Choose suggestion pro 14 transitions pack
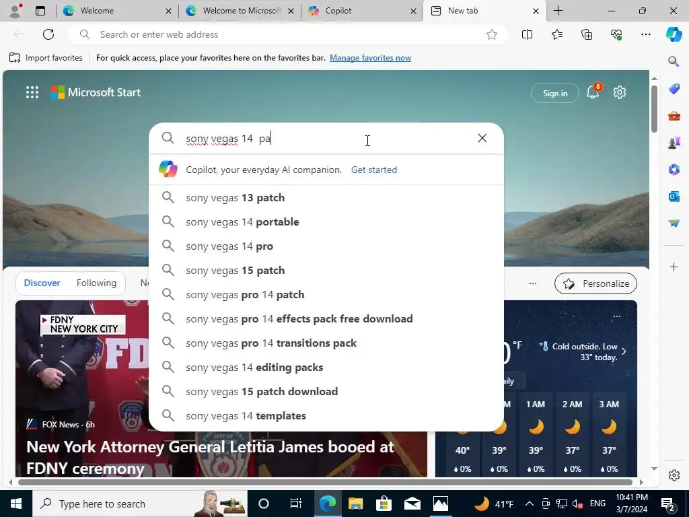 coord(326,343)
